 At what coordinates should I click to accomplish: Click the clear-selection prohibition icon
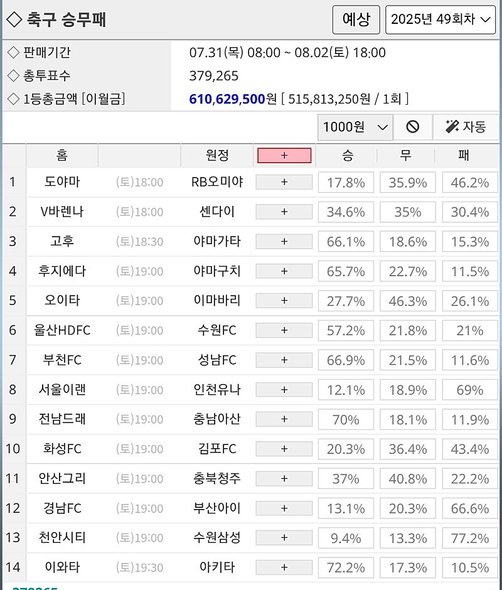[x=413, y=127]
